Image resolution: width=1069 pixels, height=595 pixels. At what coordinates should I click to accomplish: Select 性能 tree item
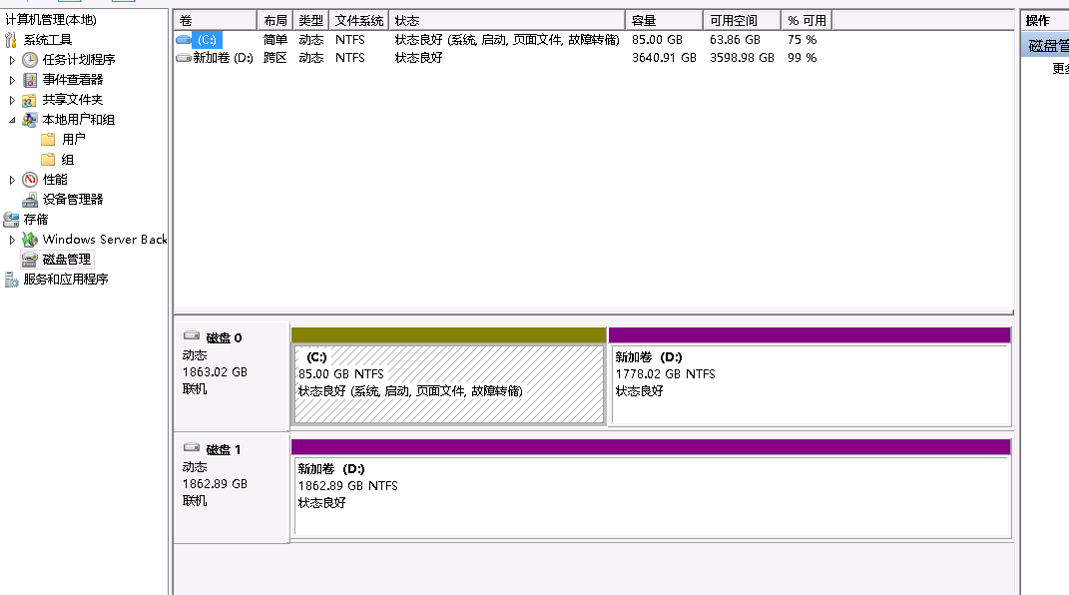55,180
